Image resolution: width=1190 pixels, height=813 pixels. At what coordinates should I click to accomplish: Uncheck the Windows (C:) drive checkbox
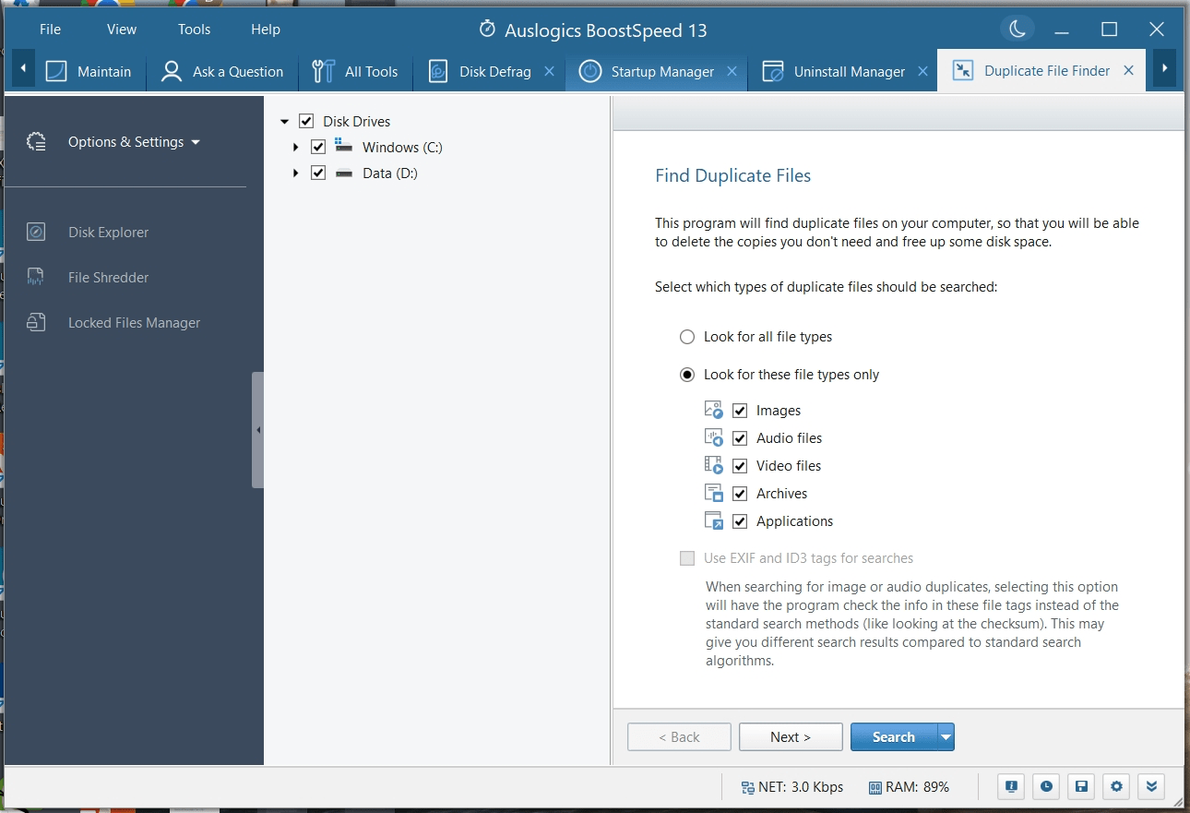point(318,147)
